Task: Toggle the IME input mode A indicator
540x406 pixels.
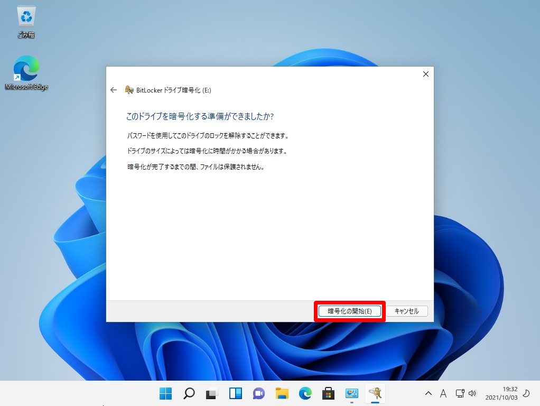Action: 443,393
